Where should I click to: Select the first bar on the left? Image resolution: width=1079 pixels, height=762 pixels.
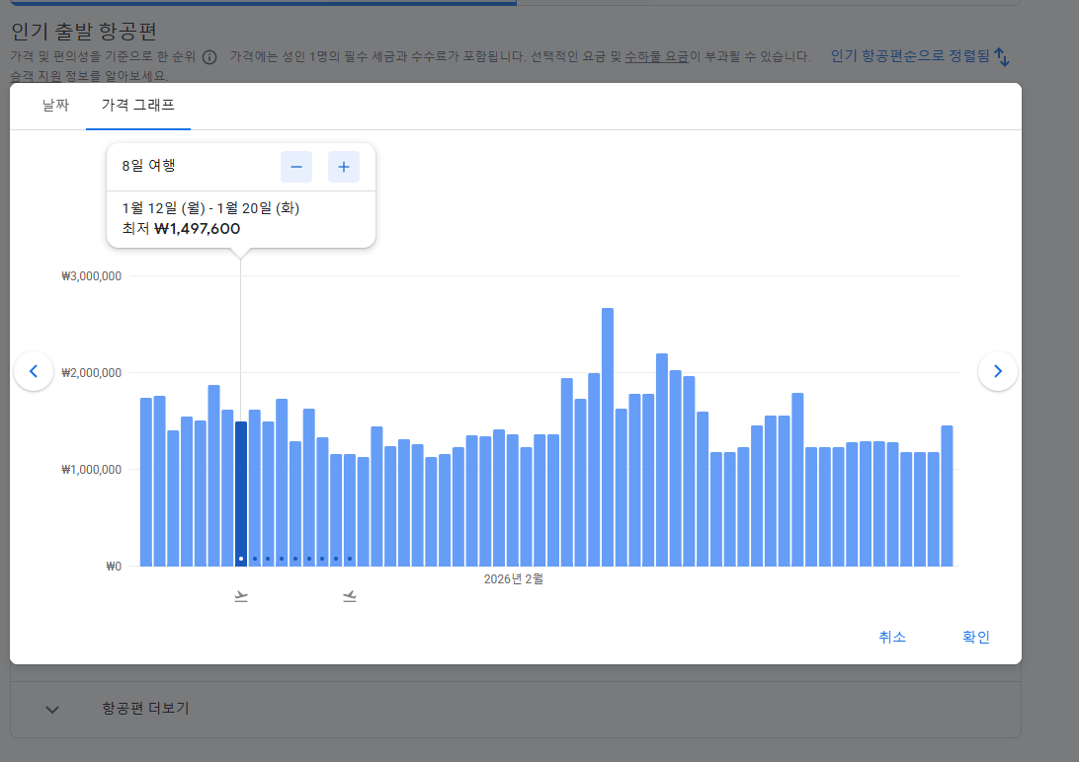pyautogui.click(x=146, y=483)
